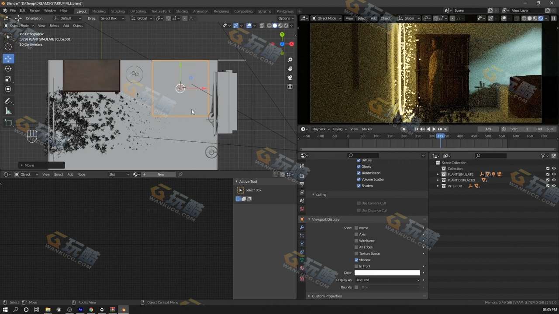The height and width of the screenshot is (314, 559).
Task: Enable In Front checkbox
Action: (x=356, y=266)
